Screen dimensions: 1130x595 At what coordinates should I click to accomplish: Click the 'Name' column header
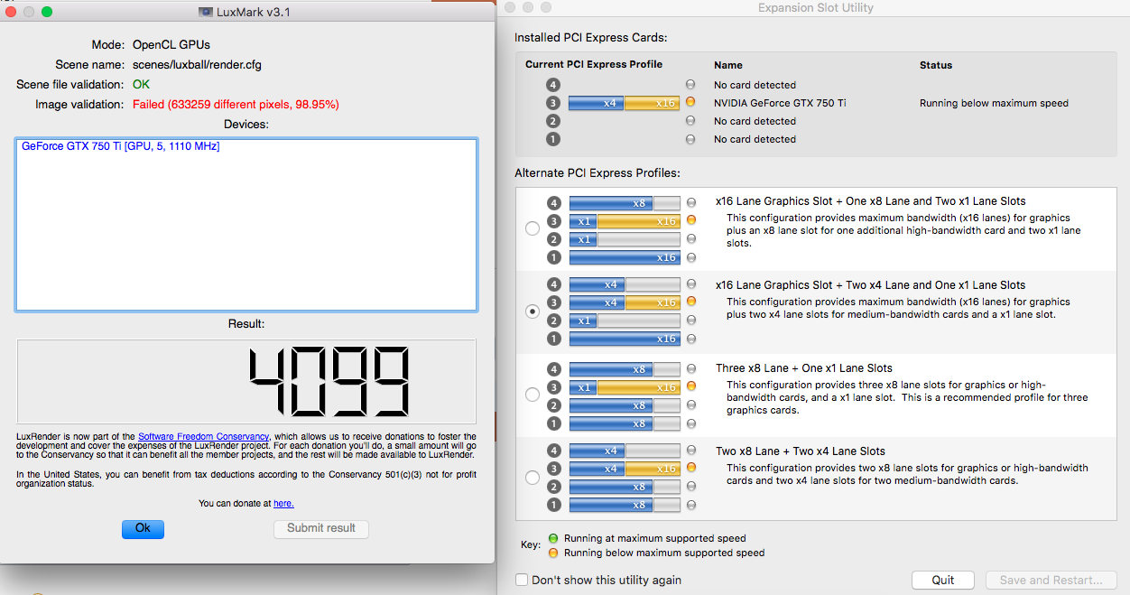(728, 65)
